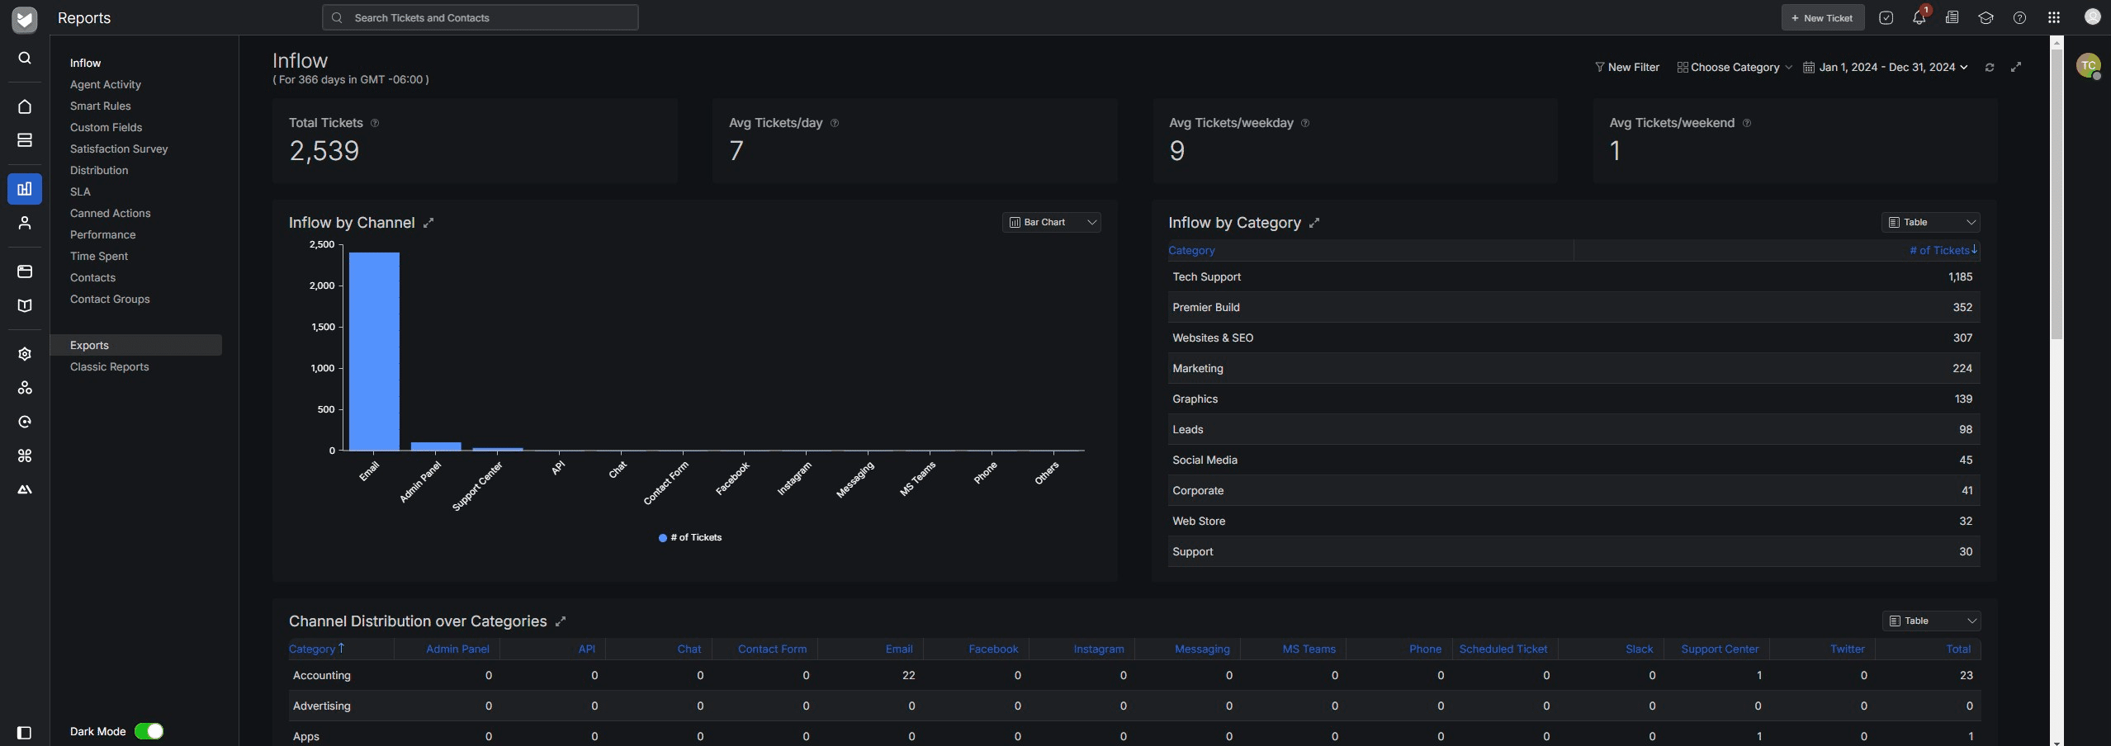
Task: Toggle # of Tickets legend series
Action: pos(690,538)
